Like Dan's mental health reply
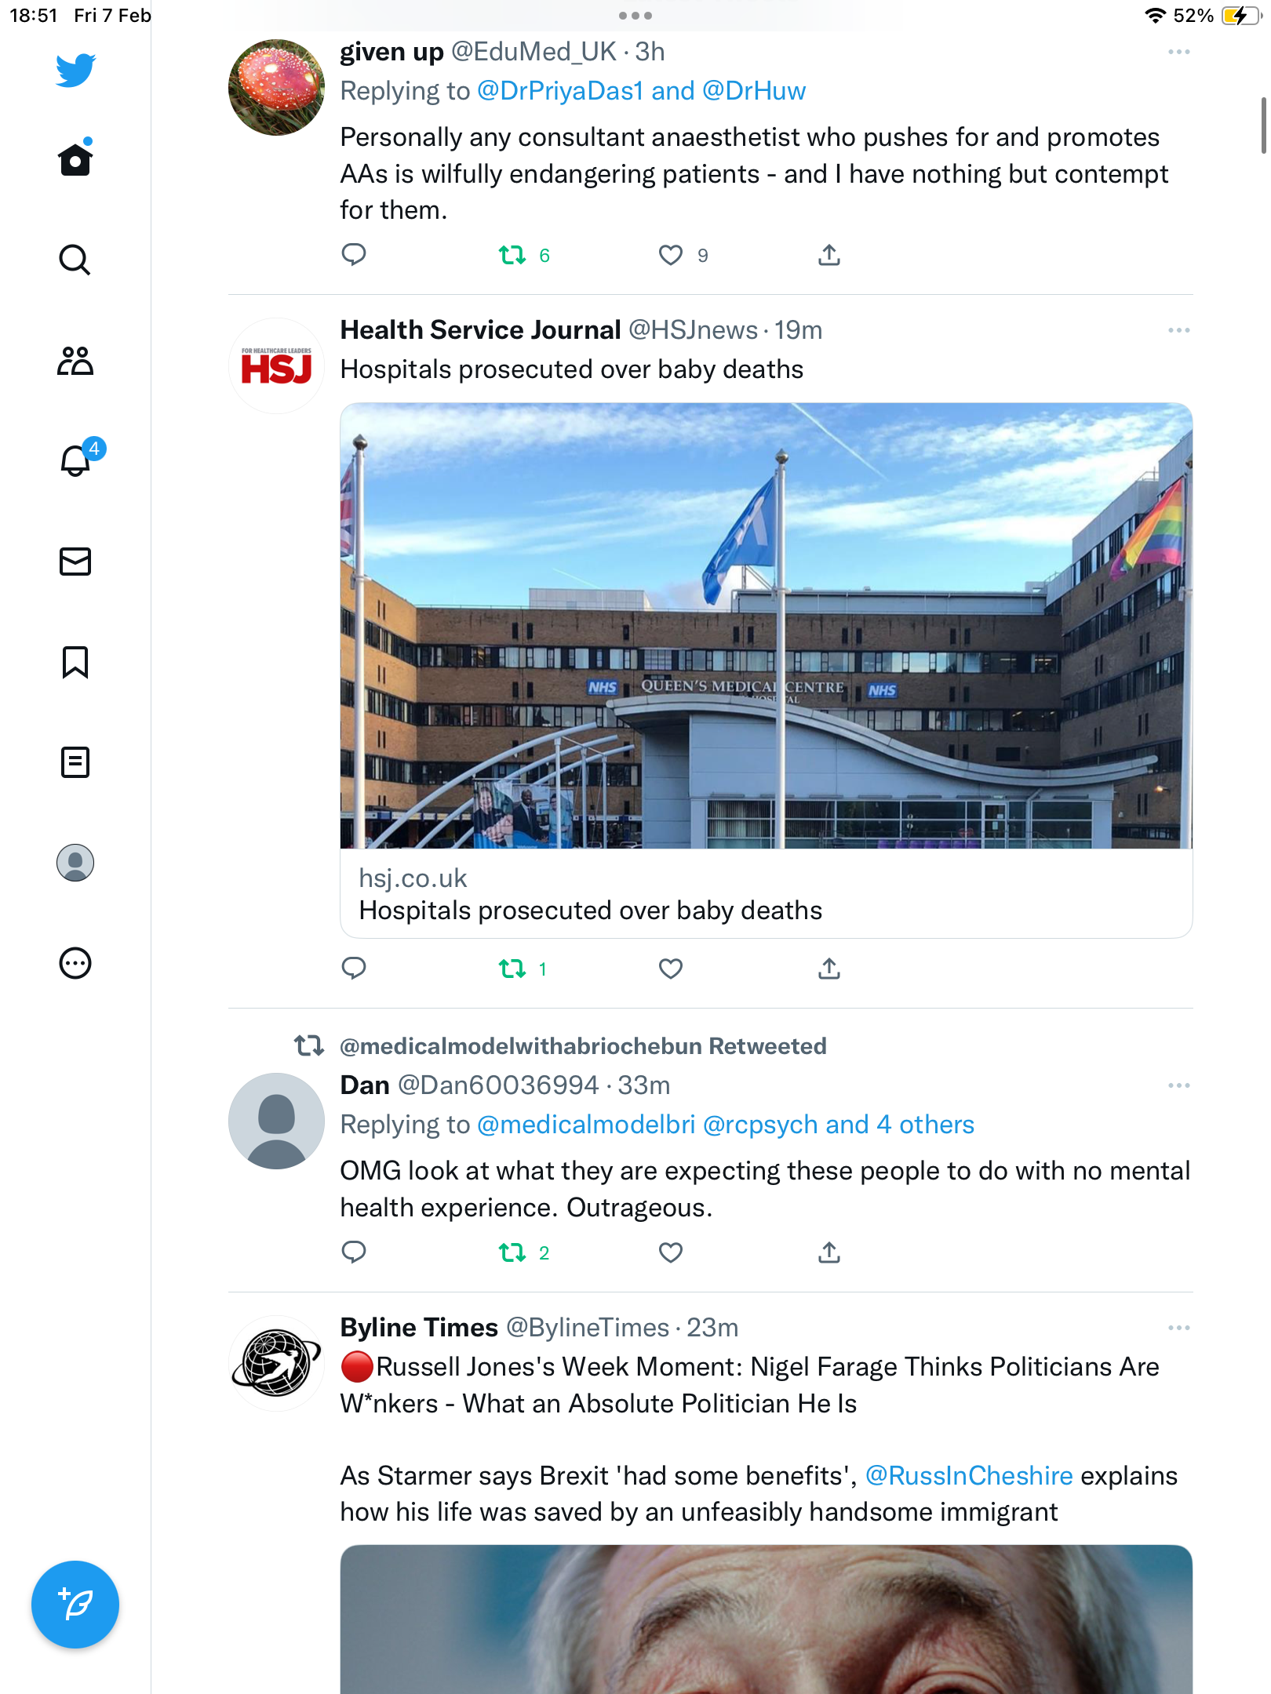1271x1694 pixels. 671,1252
